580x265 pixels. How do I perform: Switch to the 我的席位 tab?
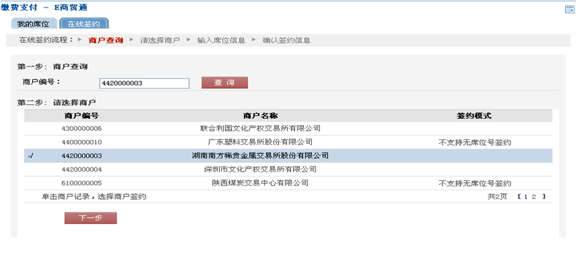[34, 24]
